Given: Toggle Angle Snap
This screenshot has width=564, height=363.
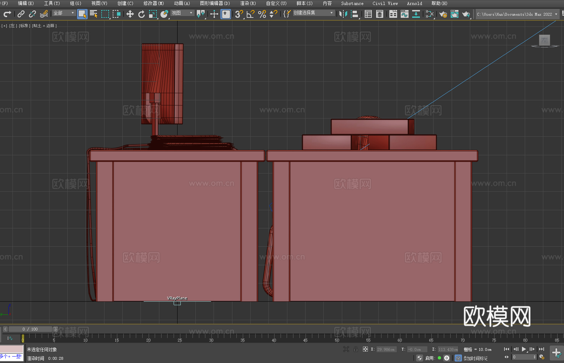Looking at the screenshot, I should click(x=251, y=14).
